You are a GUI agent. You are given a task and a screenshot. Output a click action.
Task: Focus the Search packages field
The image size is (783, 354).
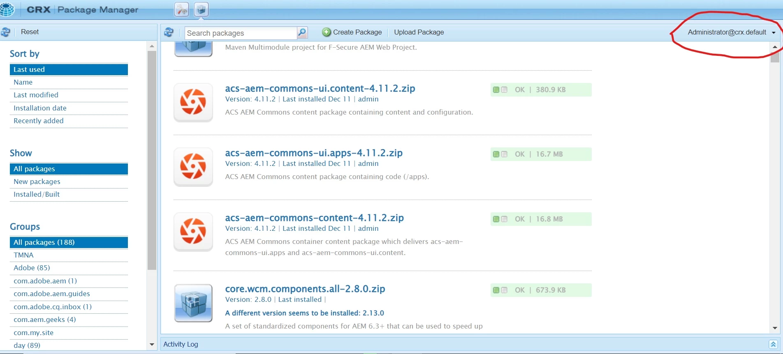[x=241, y=33]
